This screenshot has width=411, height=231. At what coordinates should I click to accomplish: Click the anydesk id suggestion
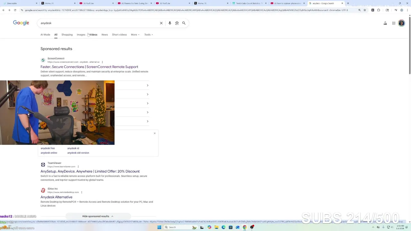[73, 148]
